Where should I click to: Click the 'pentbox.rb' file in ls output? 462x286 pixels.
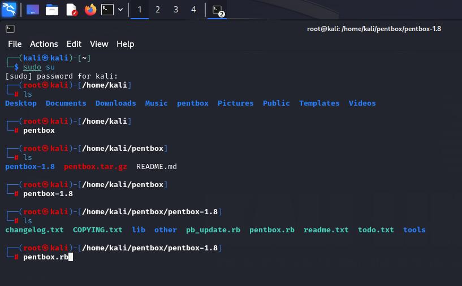(x=272, y=229)
